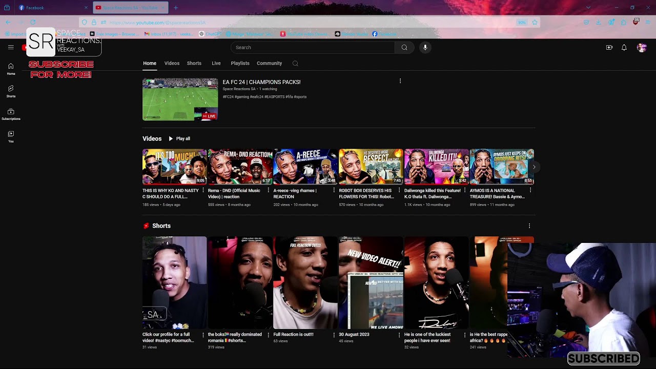Screen dimensions: 656x369
Task: Open options for 'ROBOT BOII DESERVES' video
Action: 399,190
